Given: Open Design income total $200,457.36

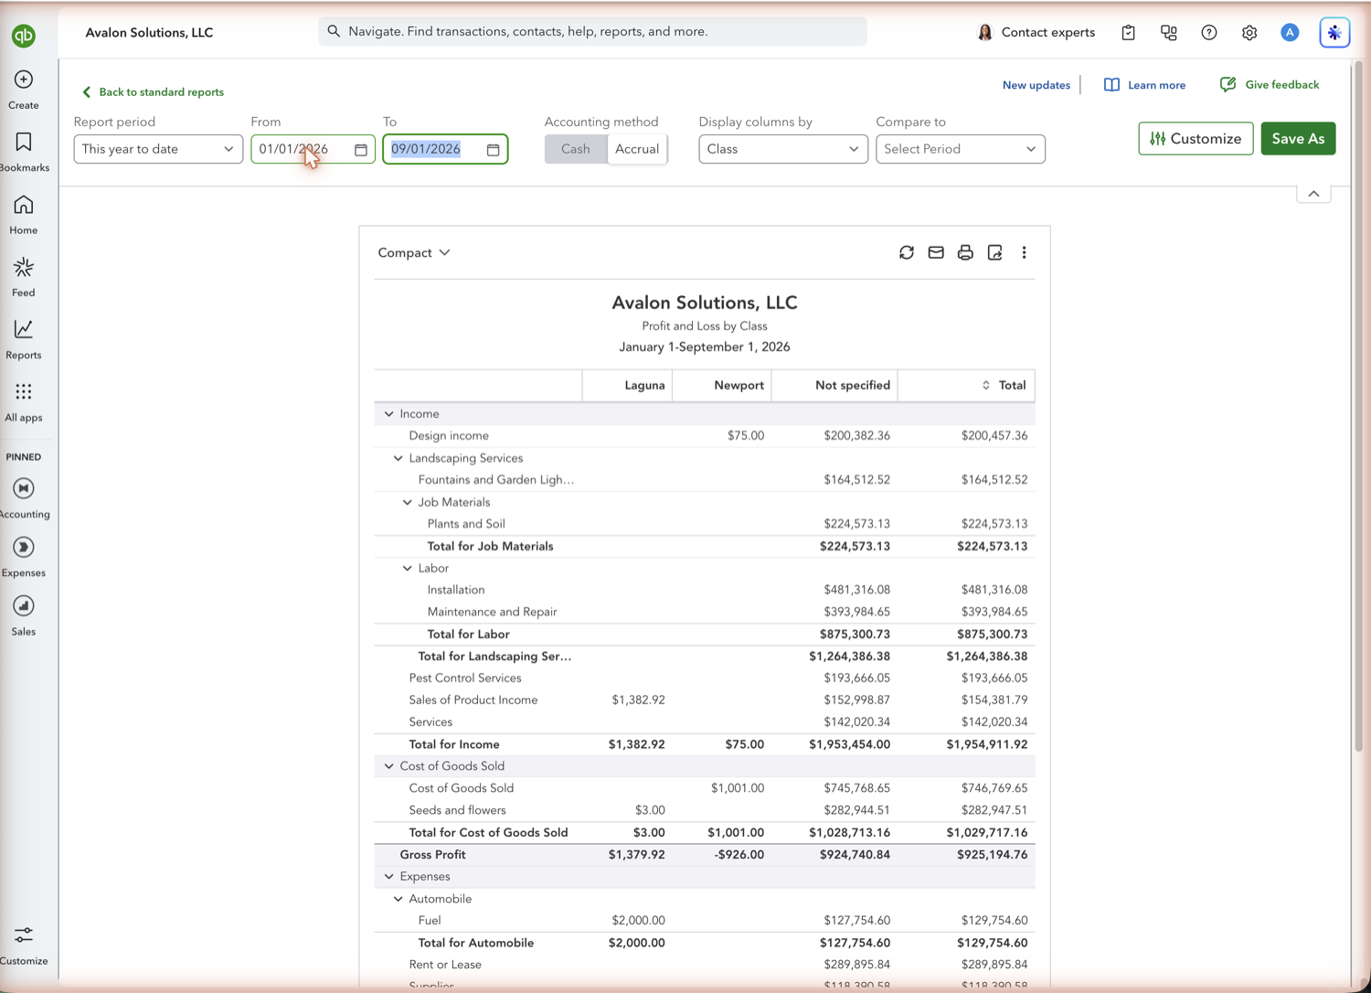Looking at the screenshot, I should pos(994,436).
